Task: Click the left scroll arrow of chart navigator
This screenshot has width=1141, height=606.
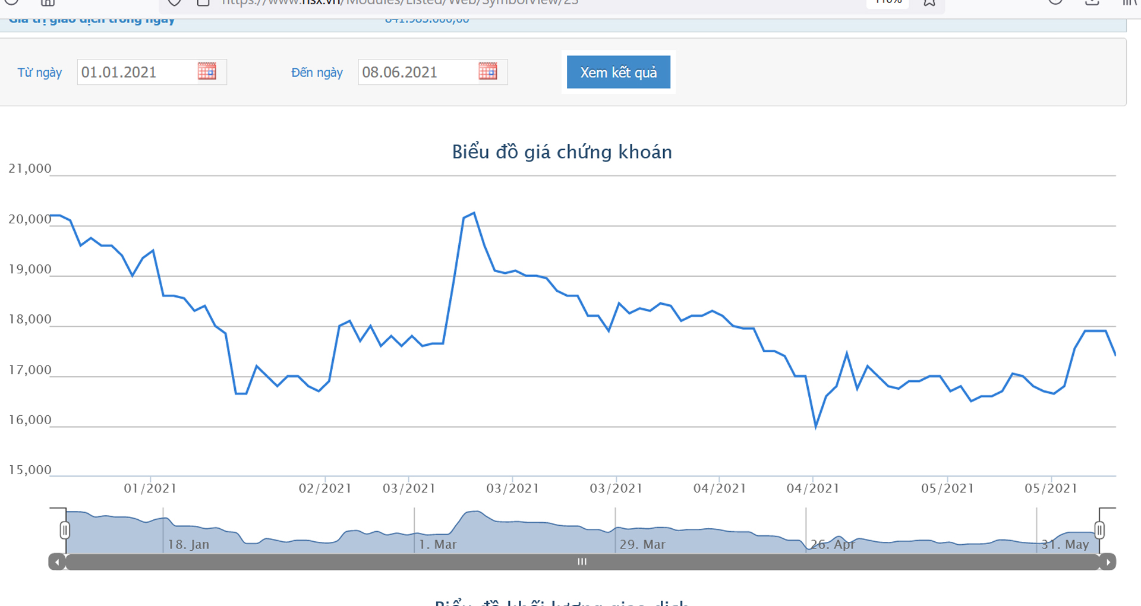Action: coord(57,562)
